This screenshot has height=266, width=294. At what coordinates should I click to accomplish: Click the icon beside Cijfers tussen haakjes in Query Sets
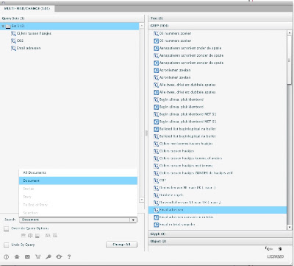[x=13, y=33]
